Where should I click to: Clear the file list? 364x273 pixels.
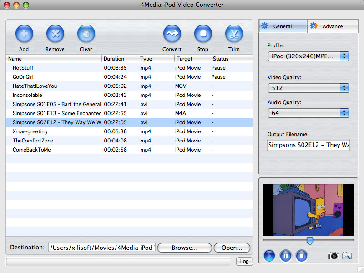(x=86, y=34)
